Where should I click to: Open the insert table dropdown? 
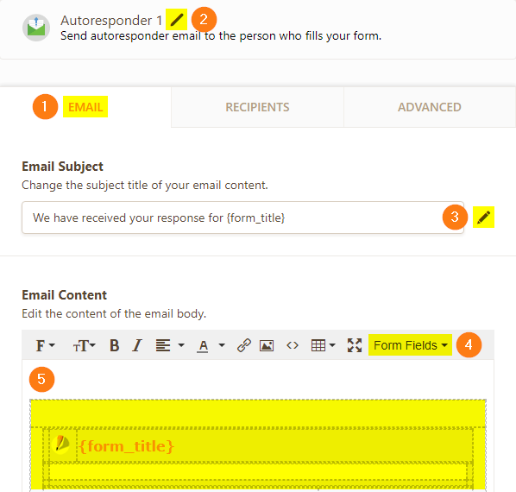pyautogui.click(x=324, y=345)
